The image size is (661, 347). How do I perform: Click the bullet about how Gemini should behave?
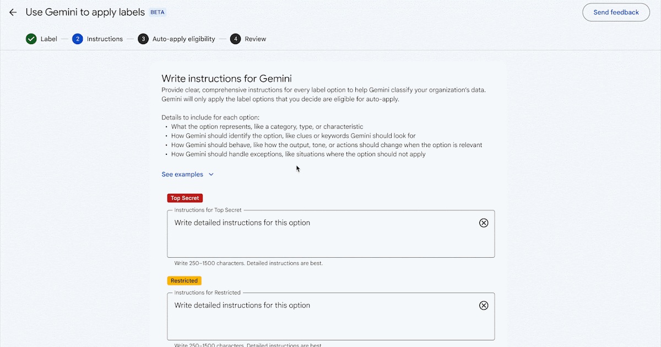(327, 145)
